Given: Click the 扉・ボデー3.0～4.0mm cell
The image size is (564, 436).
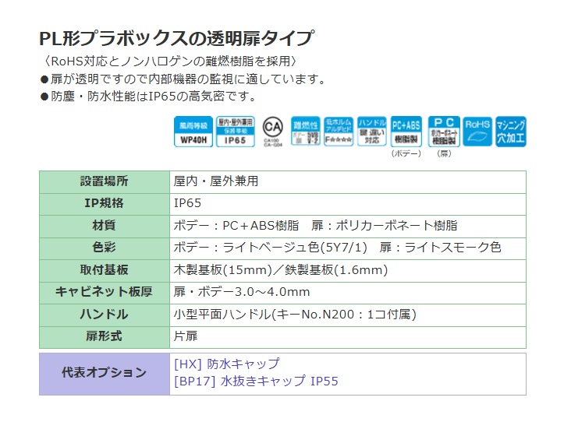Looking at the screenshot, I should coord(348,293).
